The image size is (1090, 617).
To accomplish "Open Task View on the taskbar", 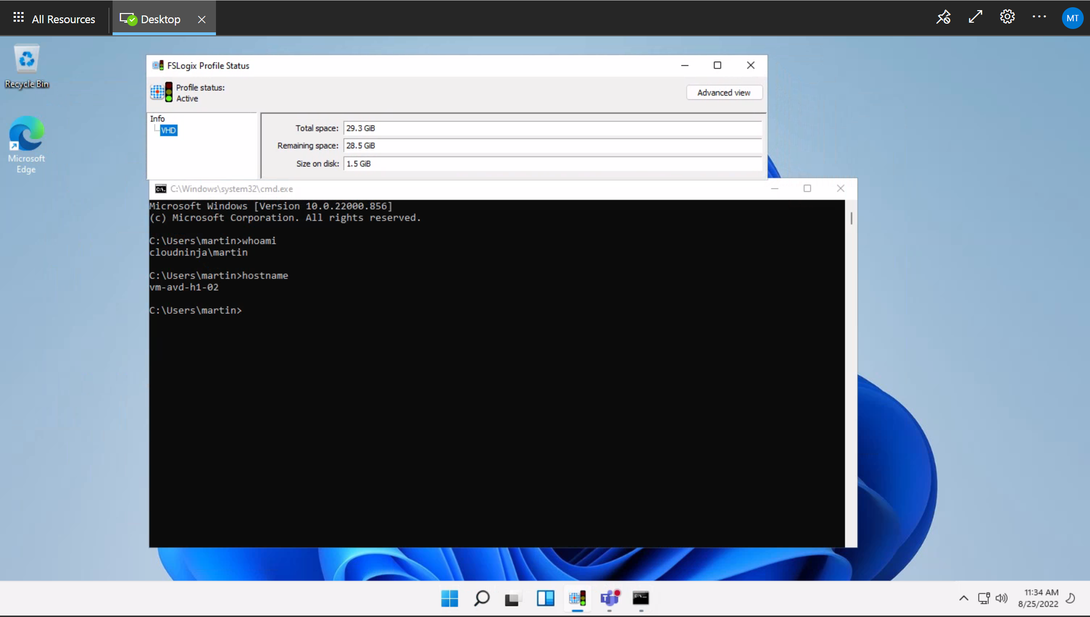I will tap(513, 599).
